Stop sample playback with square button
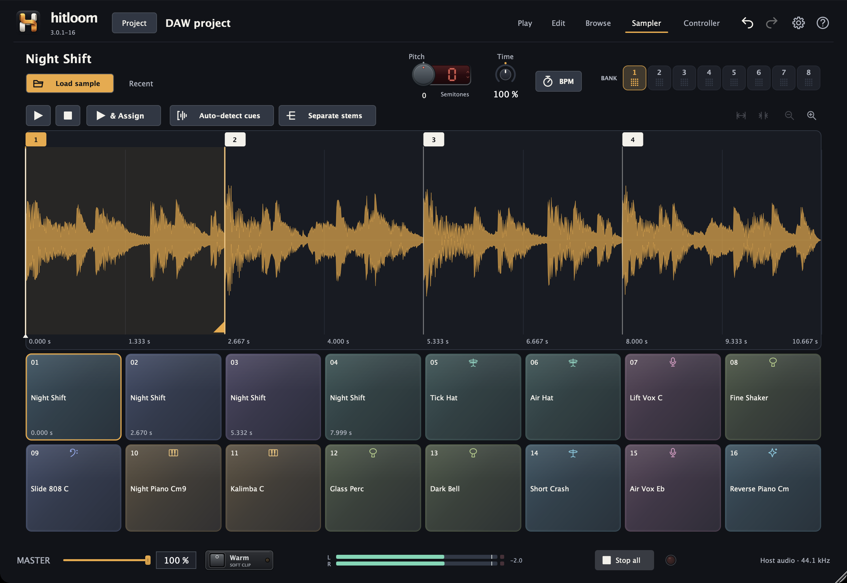This screenshot has height=583, width=847. coord(68,116)
